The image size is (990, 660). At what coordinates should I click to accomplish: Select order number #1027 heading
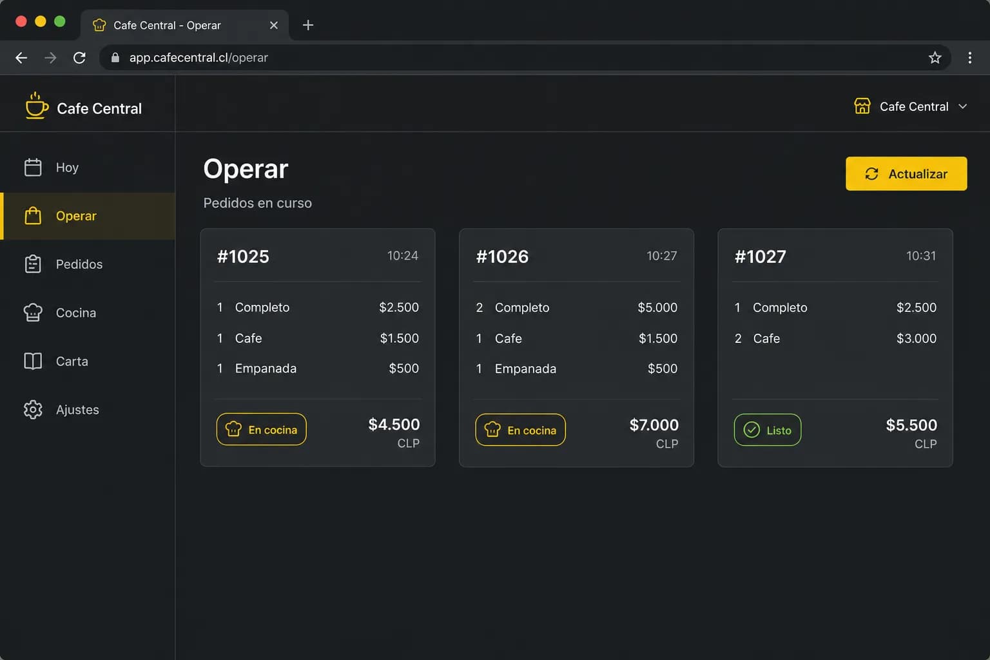tap(761, 257)
